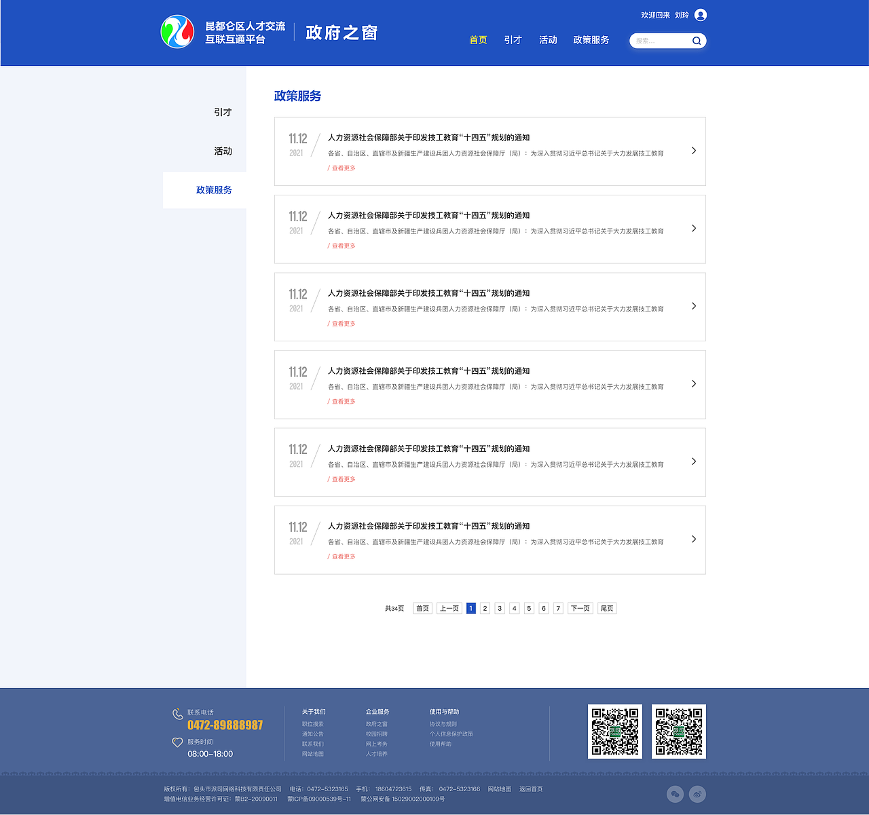
Task: Click the WeChat icon in the footer
Action: pyautogui.click(x=673, y=793)
